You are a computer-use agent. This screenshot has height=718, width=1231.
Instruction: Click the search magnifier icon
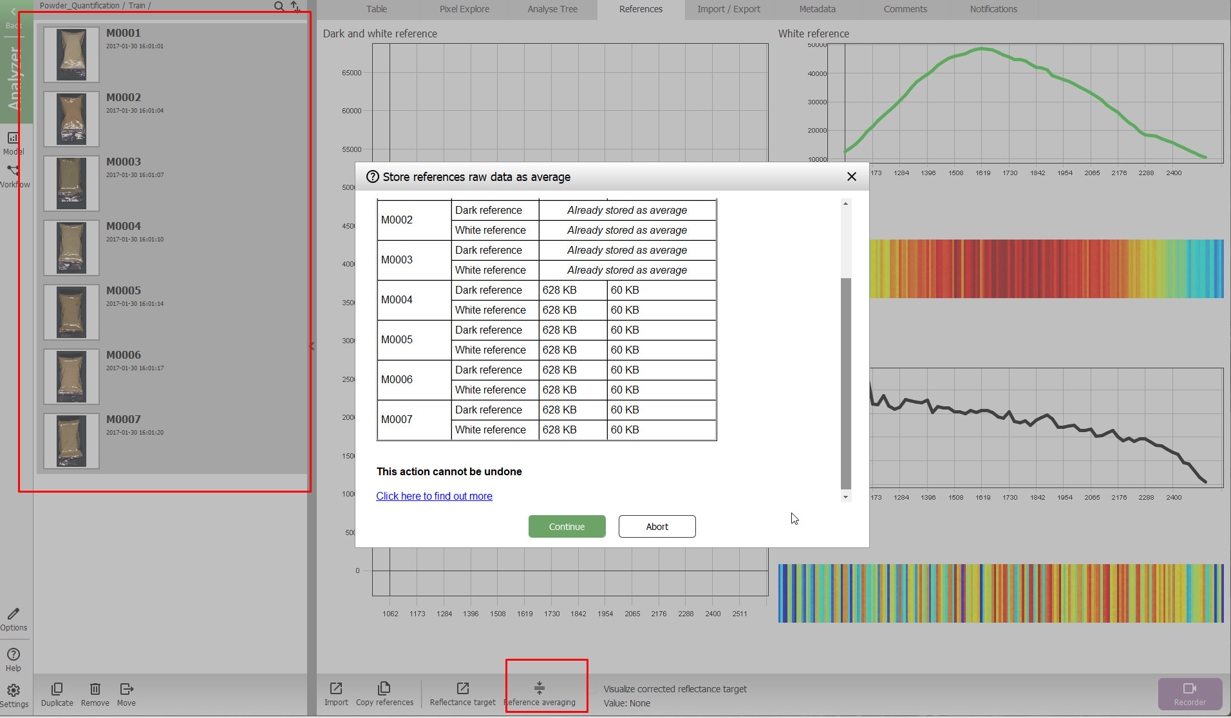pyautogui.click(x=279, y=6)
